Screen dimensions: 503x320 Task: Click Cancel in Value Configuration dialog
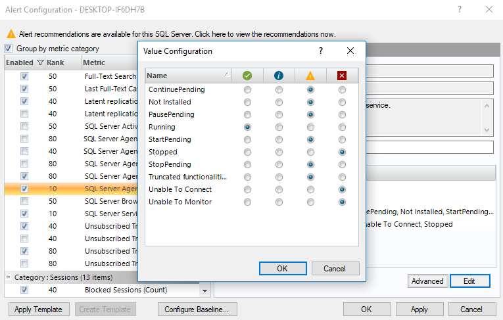click(x=335, y=268)
